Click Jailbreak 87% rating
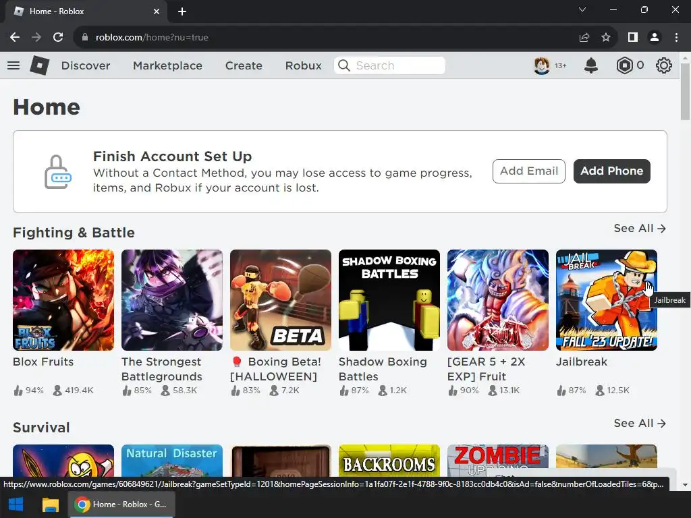This screenshot has height=518, width=691. coord(571,391)
